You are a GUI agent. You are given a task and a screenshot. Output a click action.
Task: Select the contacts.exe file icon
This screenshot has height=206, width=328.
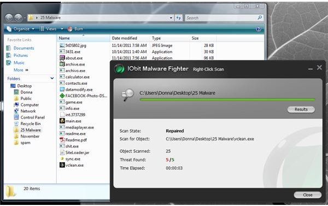pyautogui.click(x=62, y=83)
